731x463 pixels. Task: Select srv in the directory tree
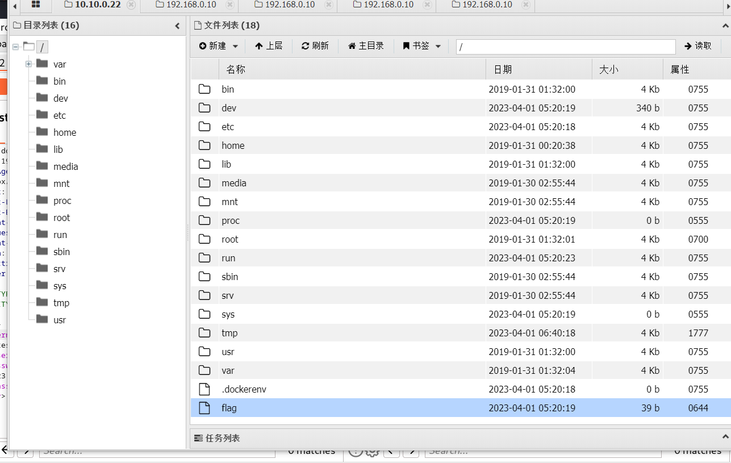click(60, 269)
